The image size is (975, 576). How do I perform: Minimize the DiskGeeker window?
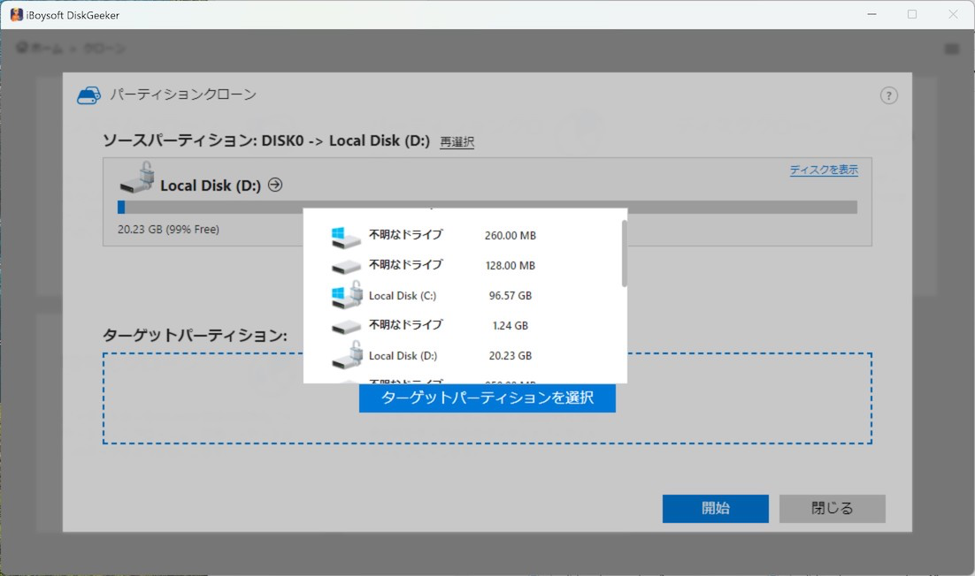point(871,13)
